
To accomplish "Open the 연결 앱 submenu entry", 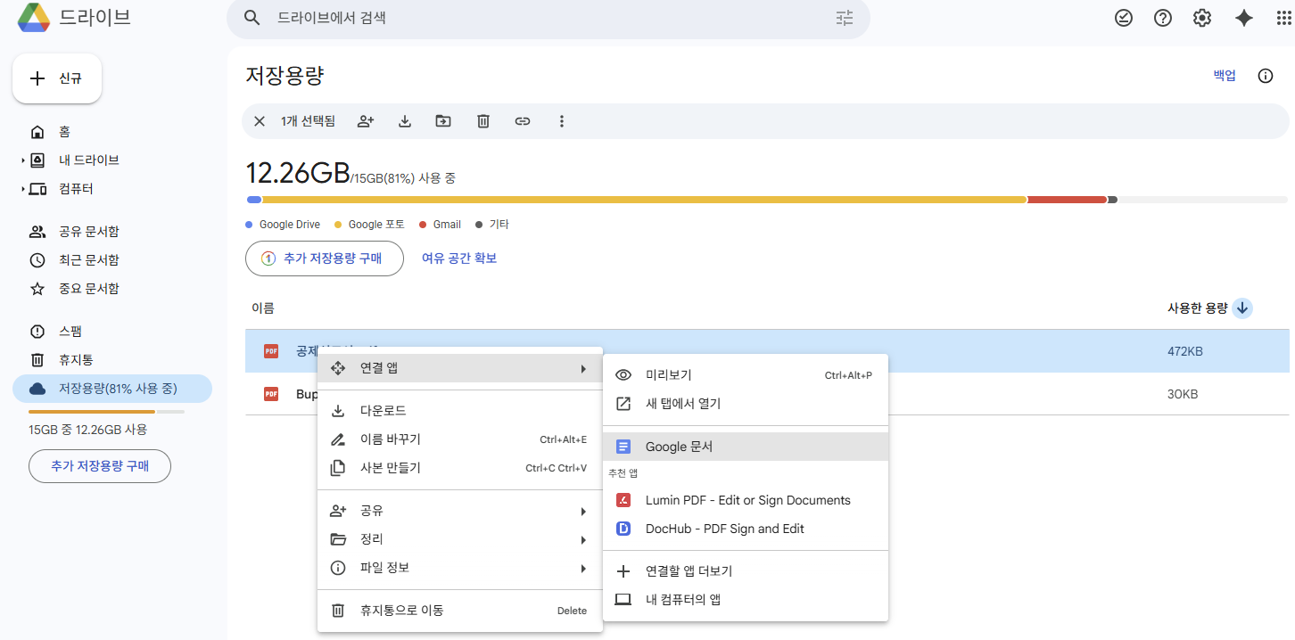I will pyautogui.click(x=460, y=368).
